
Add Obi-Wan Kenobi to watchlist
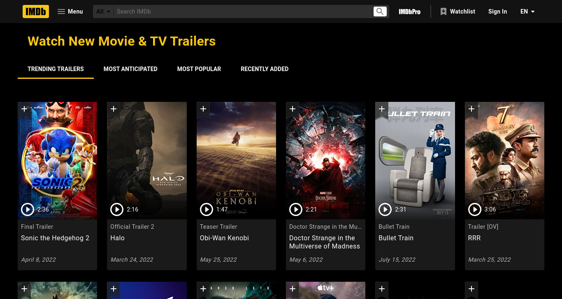pyautogui.click(x=203, y=110)
